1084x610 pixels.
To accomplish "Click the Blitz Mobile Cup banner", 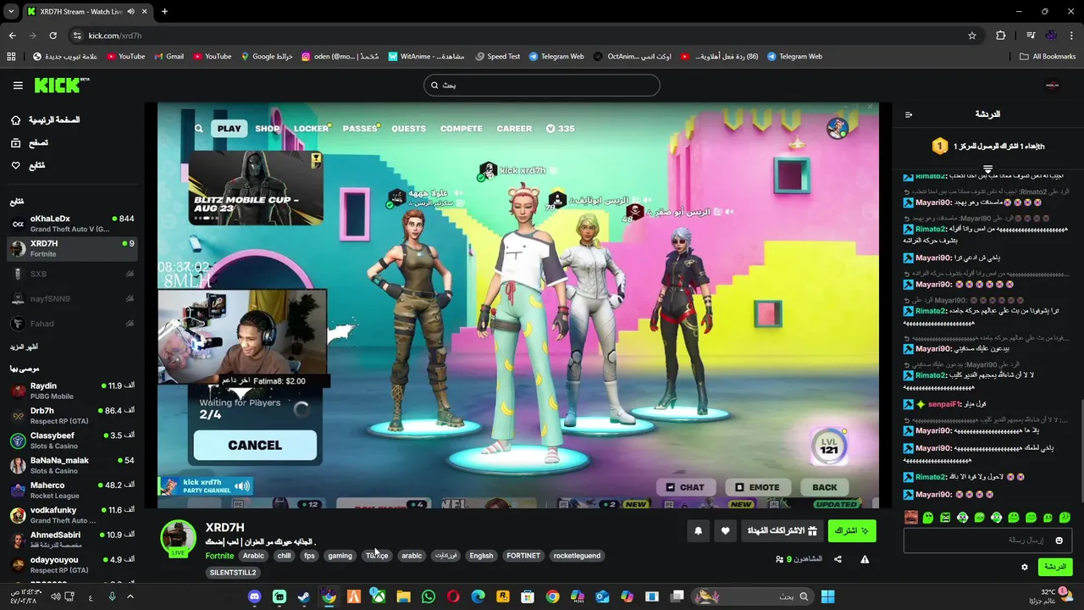I will click(256, 188).
